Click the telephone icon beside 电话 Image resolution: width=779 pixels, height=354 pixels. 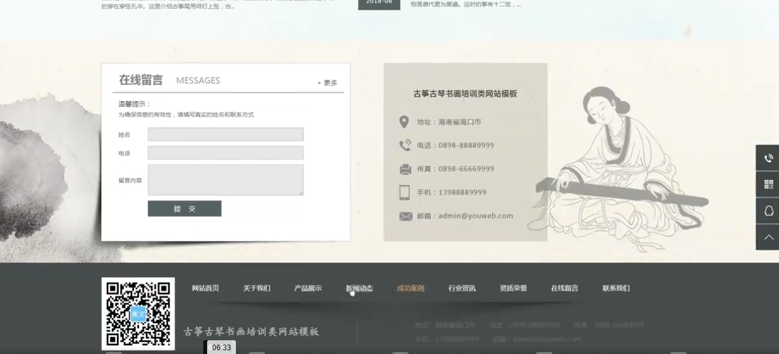click(405, 145)
